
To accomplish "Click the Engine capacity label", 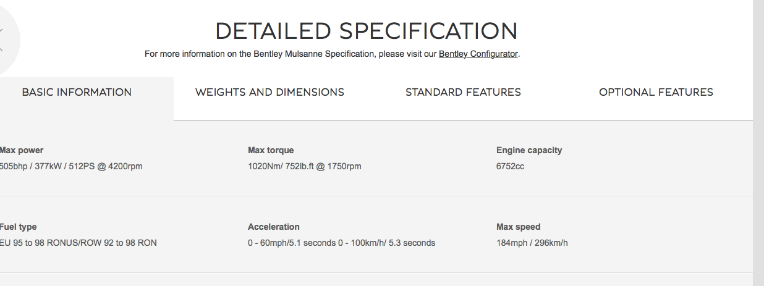I will click(x=529, y=150).
